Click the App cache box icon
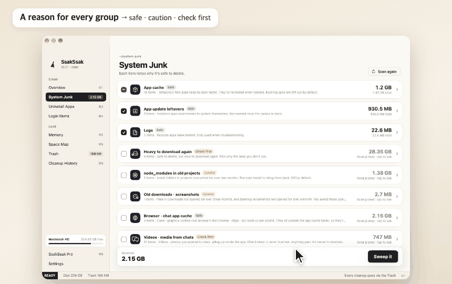 pyautogui.click(x=135, y=89)
